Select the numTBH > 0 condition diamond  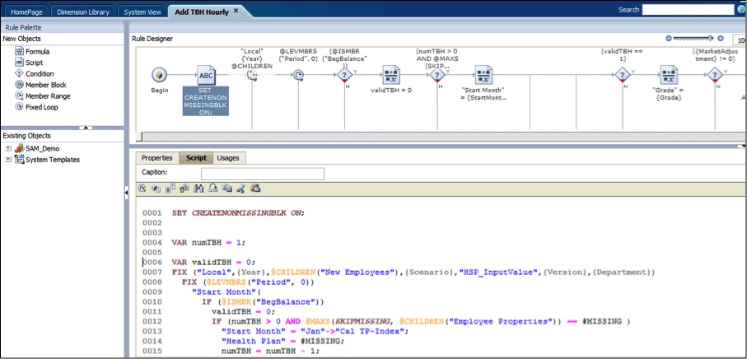437,75
